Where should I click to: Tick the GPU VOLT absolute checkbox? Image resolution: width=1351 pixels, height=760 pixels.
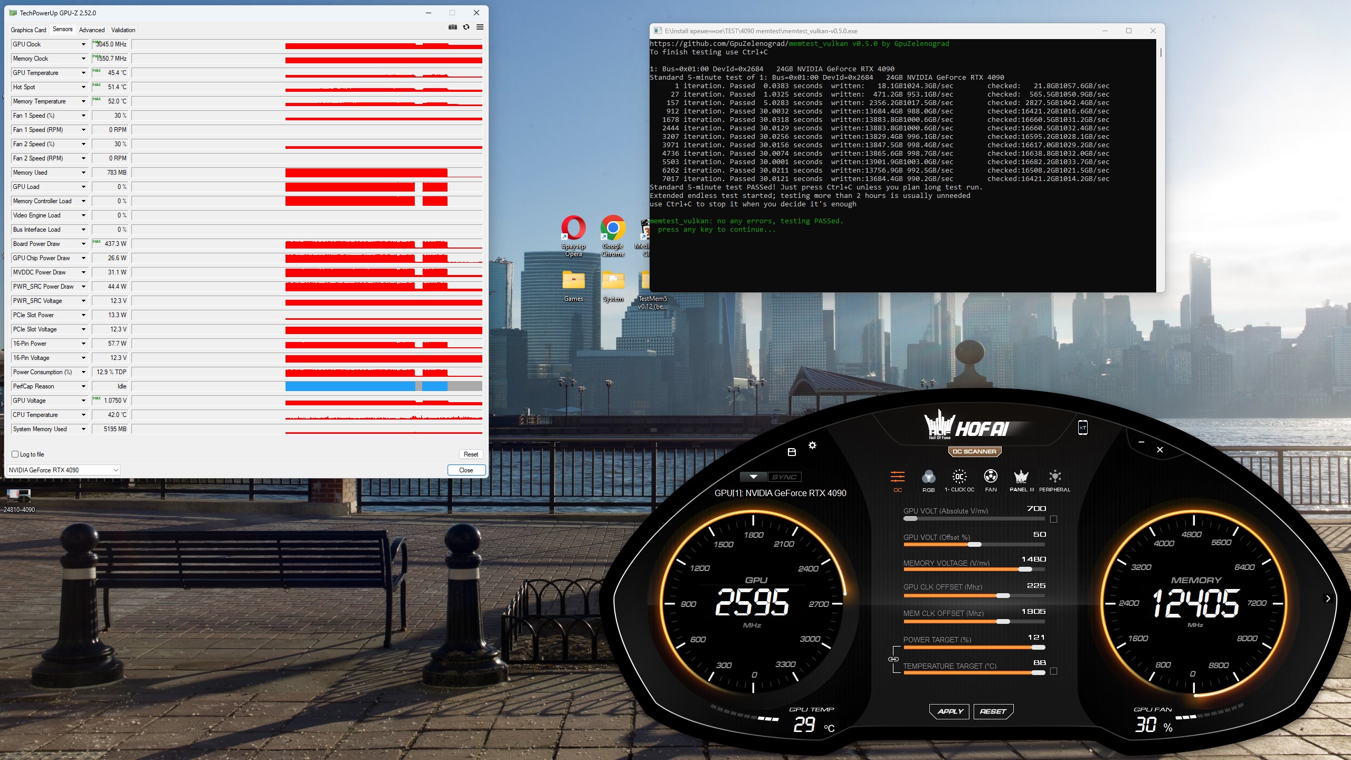1053,519
